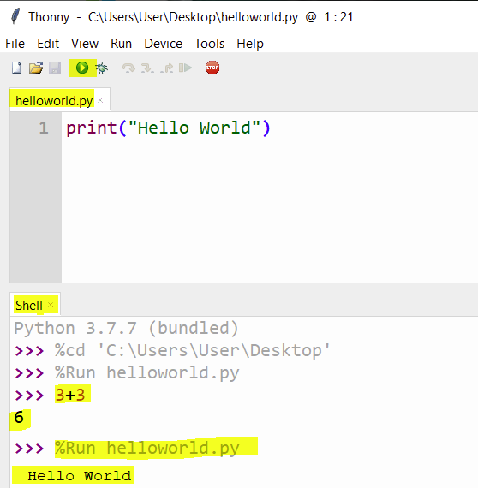Open the Device menu
This screenshot has height=488, width=478.
click(163, 44)
